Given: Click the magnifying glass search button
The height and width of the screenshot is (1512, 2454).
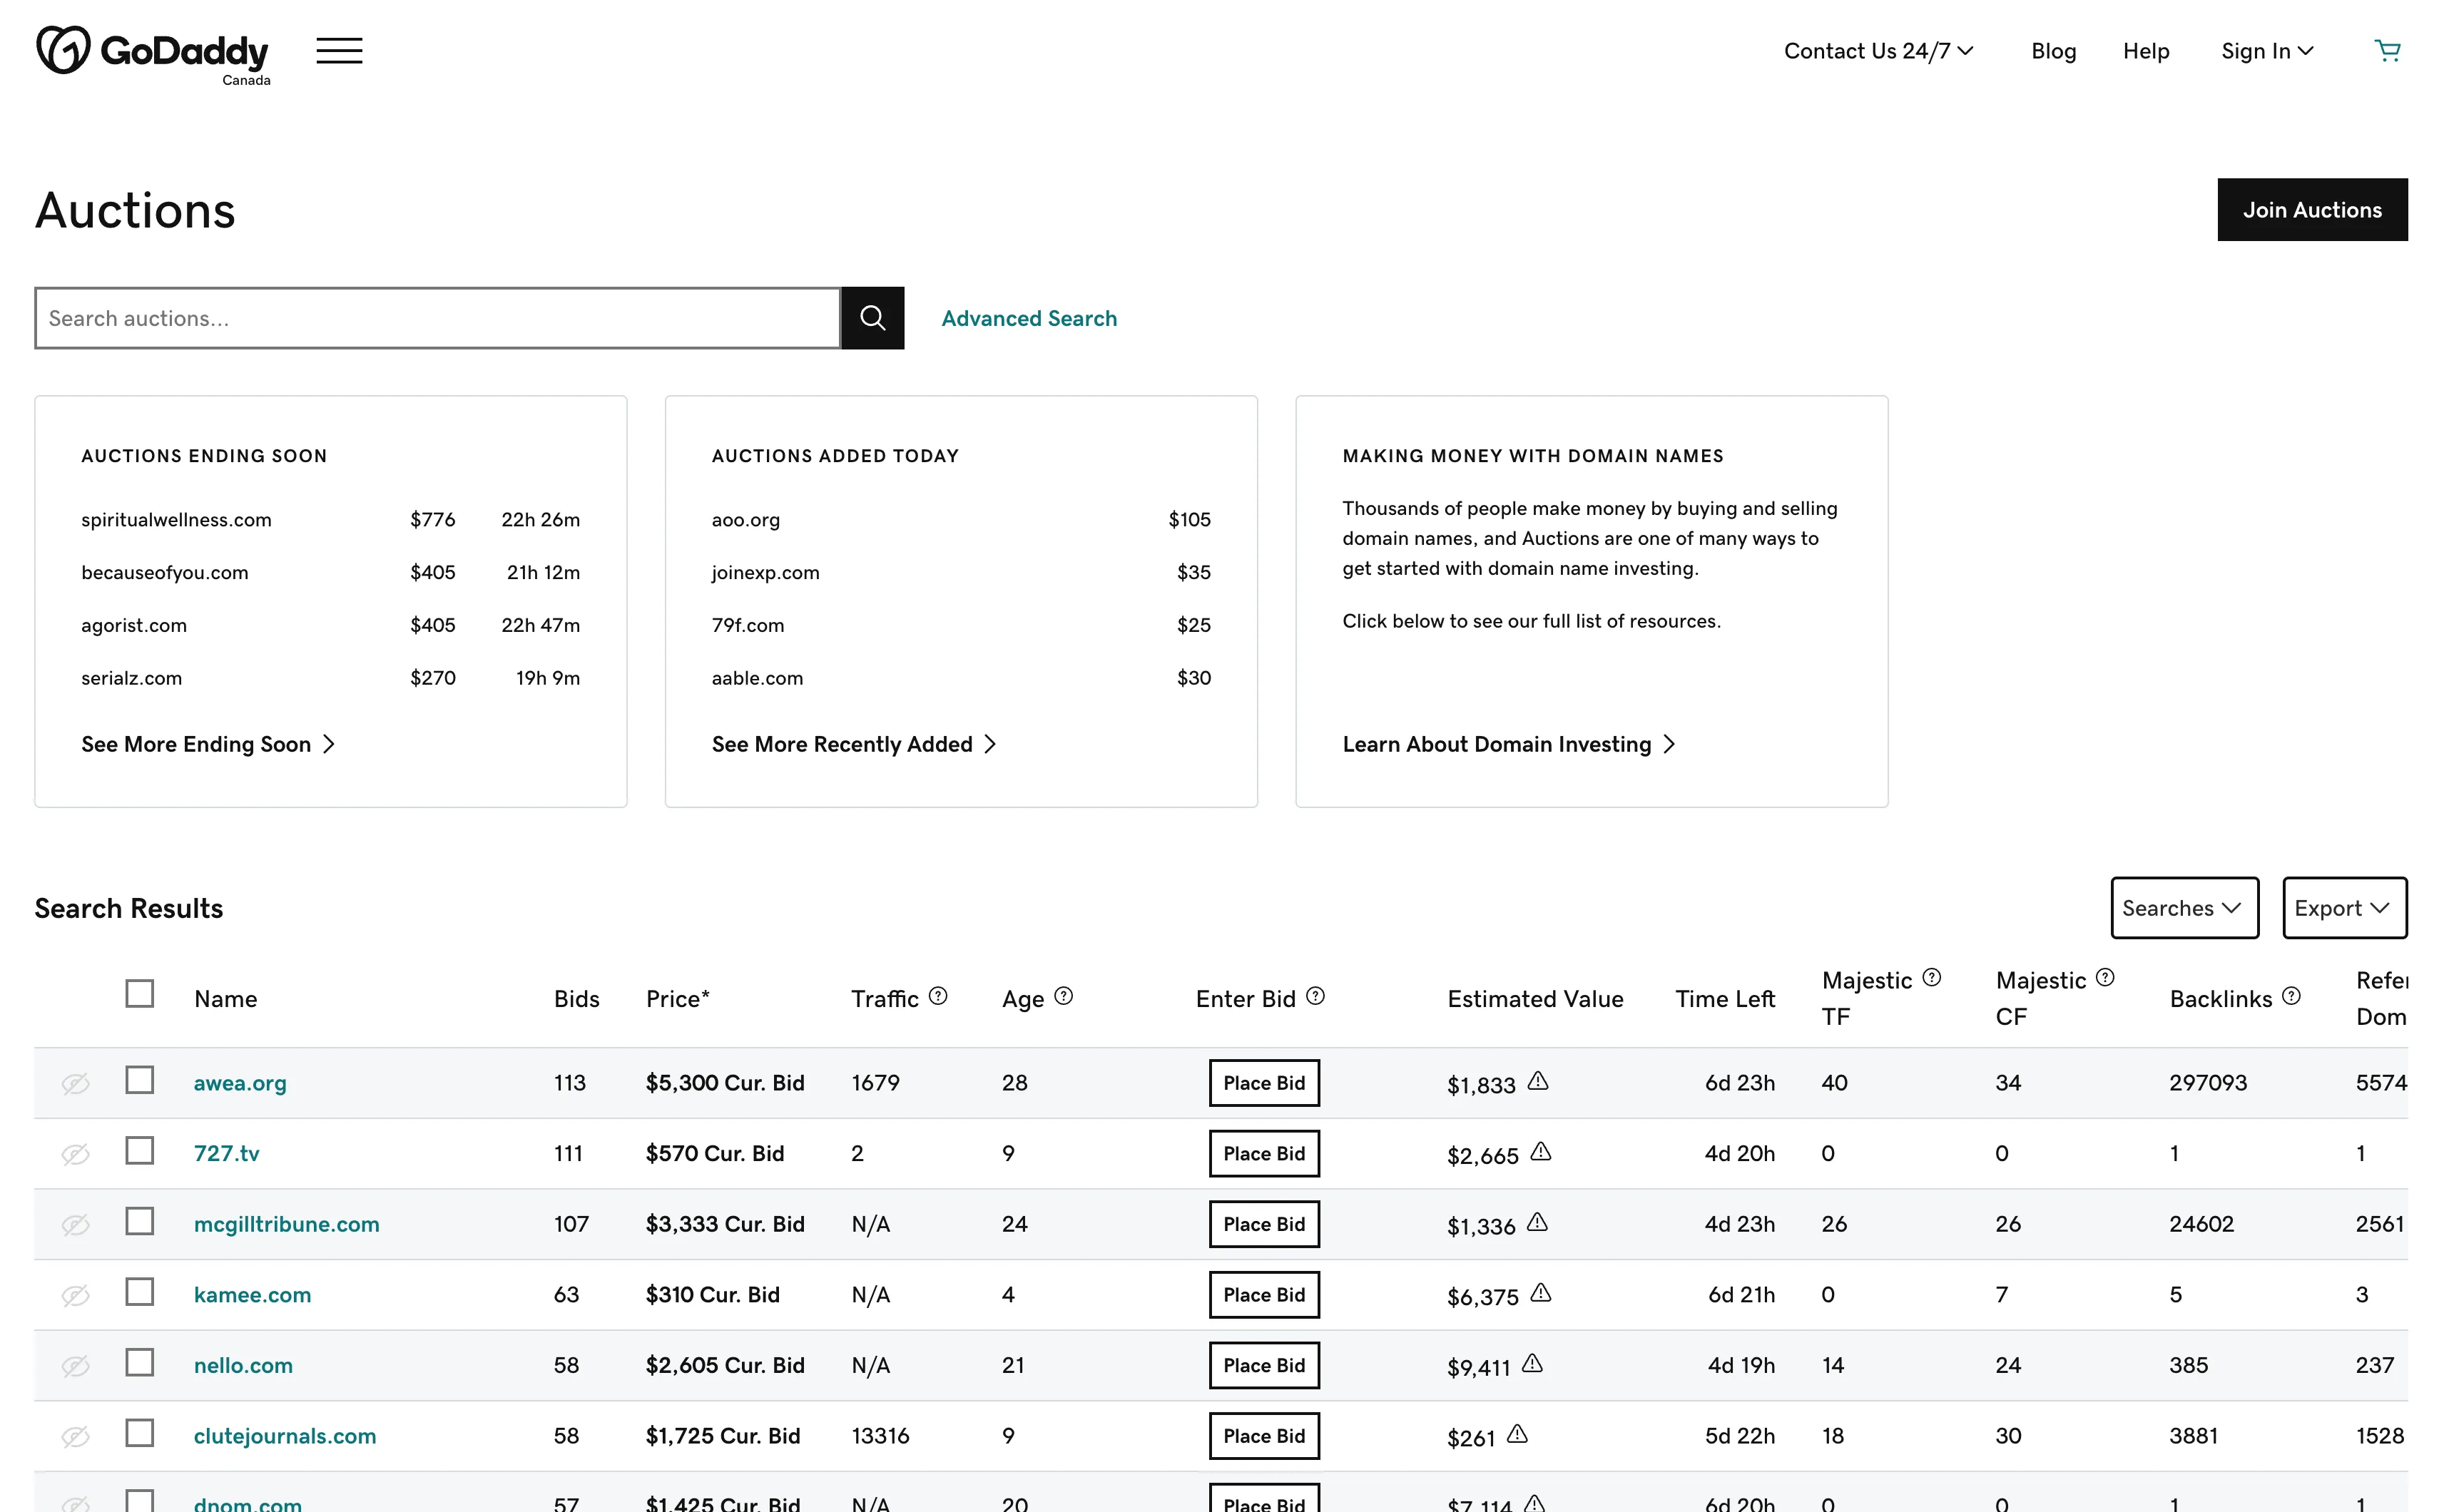Looking at the screenshot, I should coord(872,318).
